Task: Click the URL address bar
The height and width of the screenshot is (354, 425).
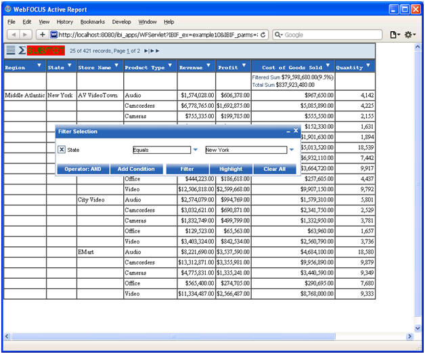Action: [x=158, y=35]
